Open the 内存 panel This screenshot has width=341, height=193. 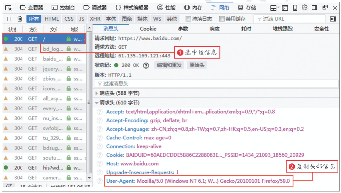tap(193, 8)
